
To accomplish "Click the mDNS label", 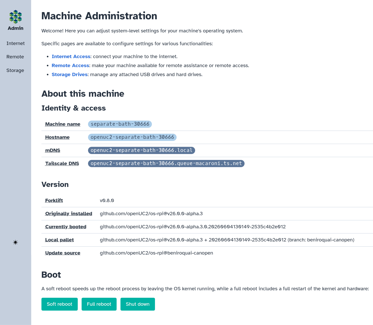I will coord(53,150).
